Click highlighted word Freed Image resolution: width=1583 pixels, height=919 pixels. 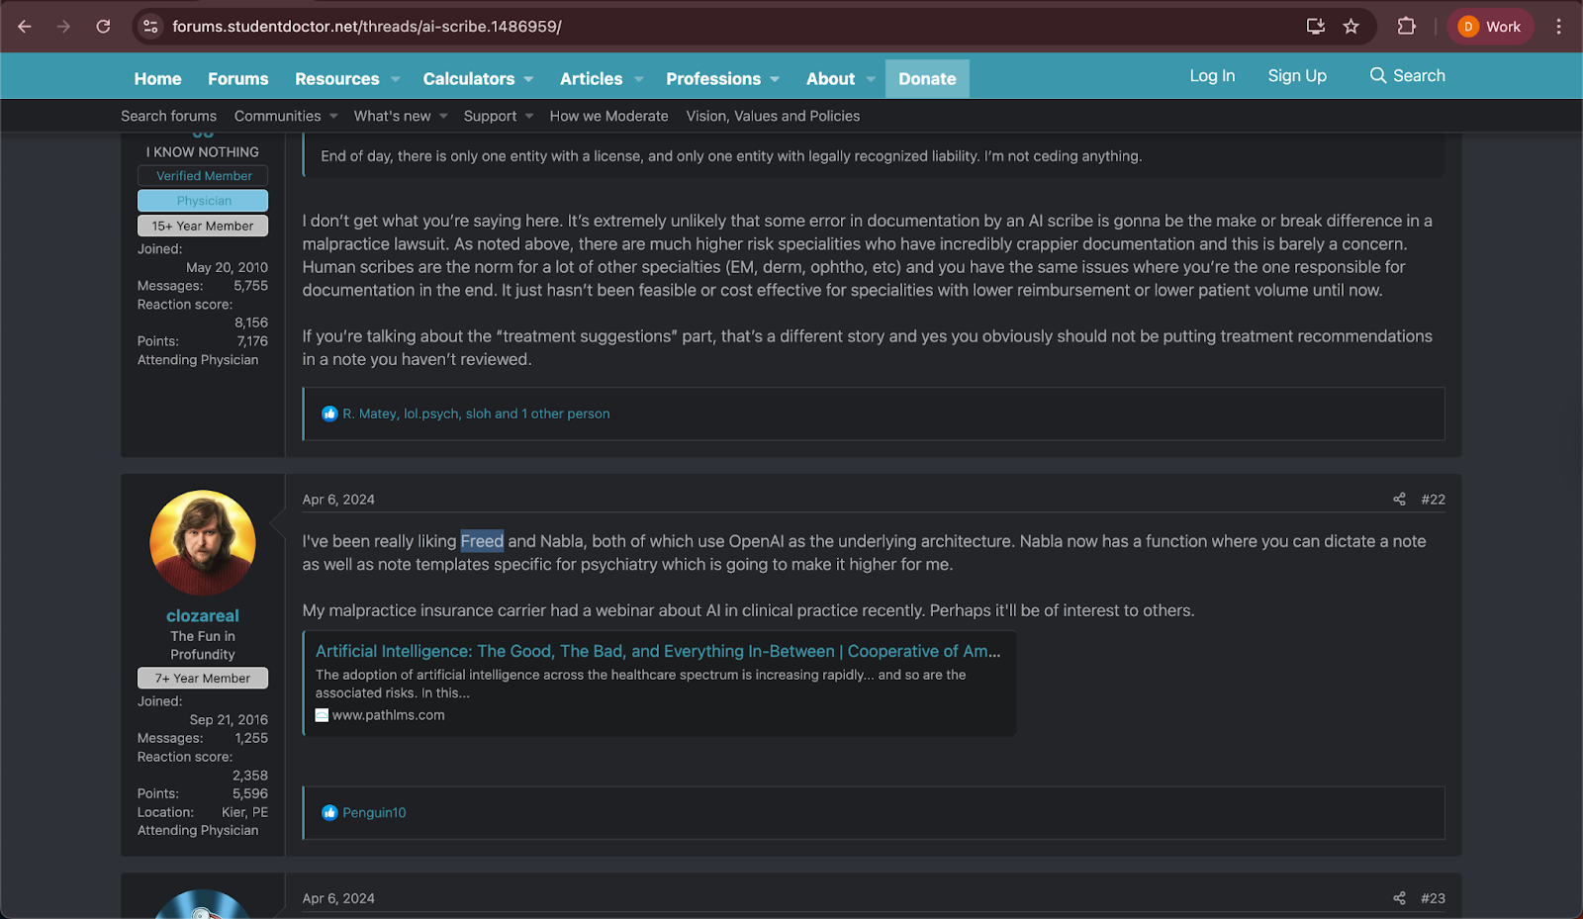tap(482, 542)
